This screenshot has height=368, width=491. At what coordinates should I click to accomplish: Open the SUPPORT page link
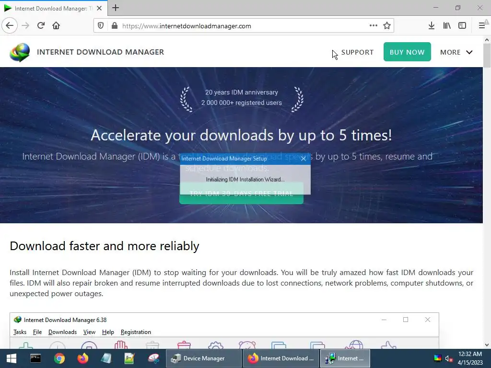pyautogui.click(x=357, y=52)
